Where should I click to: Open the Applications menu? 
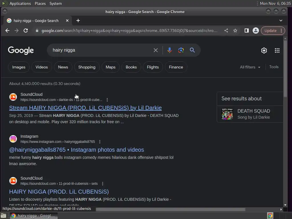[20, 3]
